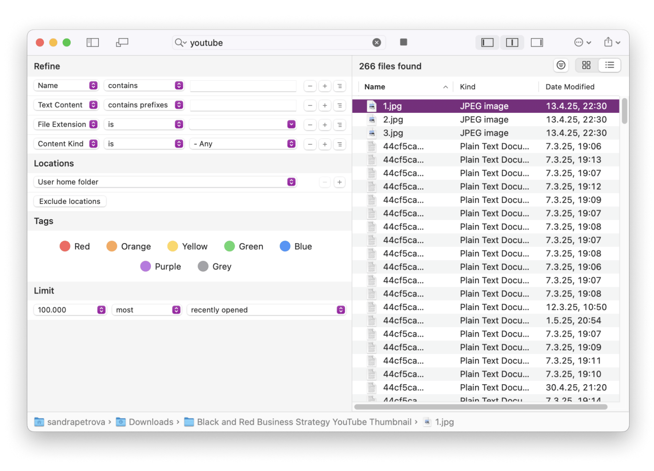
Task: Click the stop search square button
Action: (403, 42)
